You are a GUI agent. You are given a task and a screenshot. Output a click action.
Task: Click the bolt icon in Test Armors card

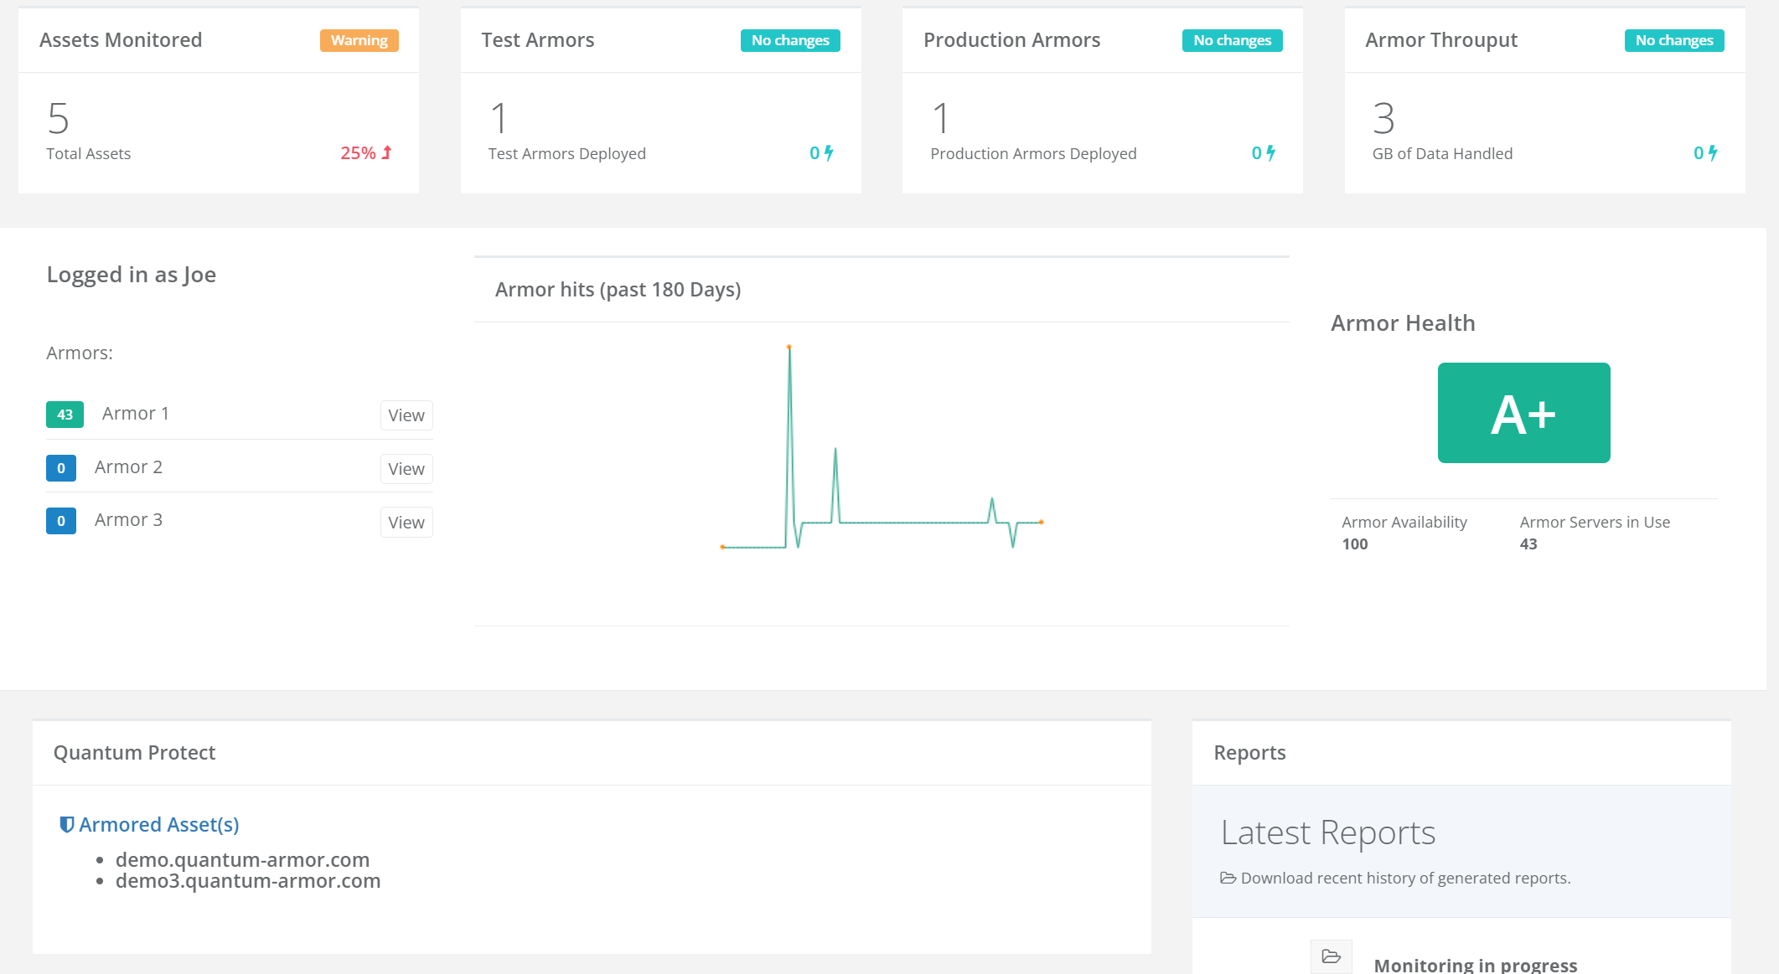click(x=829, y=152)
